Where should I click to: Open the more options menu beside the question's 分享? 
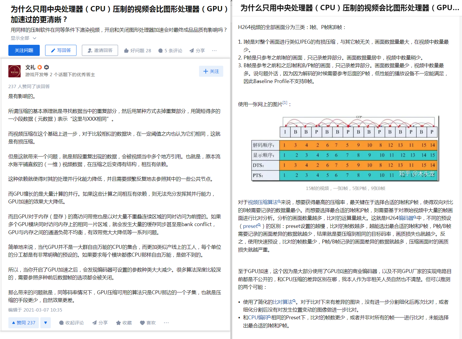pyautogui.click(x=214, y=50)
